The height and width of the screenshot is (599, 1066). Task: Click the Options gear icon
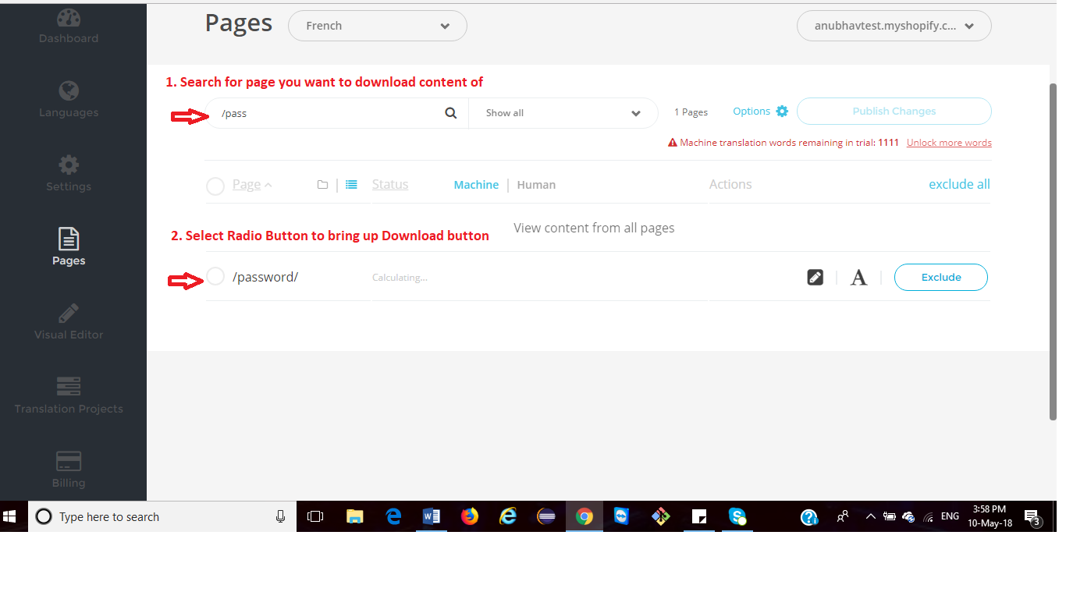click(782, 112)
